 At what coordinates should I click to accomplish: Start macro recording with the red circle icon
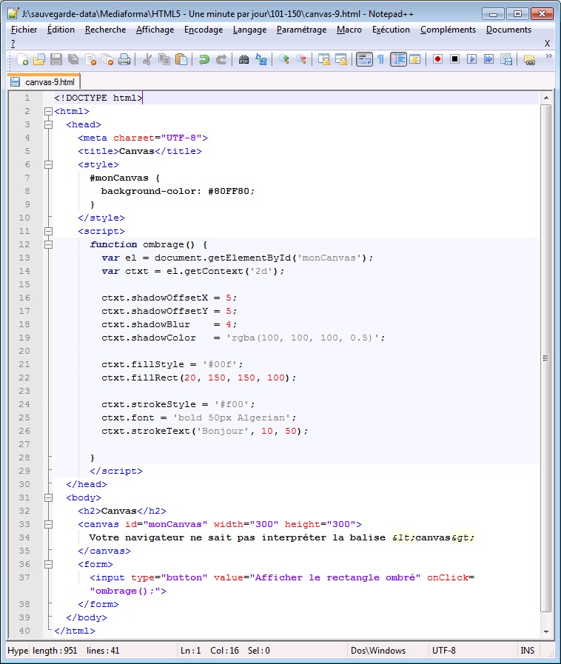437,60
